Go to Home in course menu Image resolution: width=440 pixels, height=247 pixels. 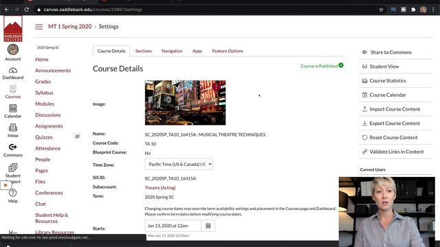[x=42, y=60]
